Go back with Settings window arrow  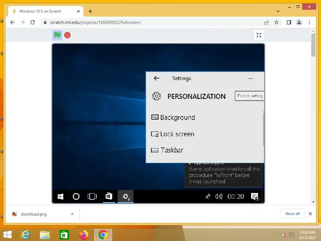(156, 78)
